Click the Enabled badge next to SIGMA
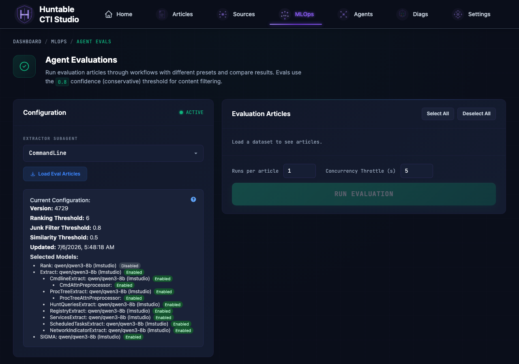Image resolution: width=519 pixels, height=364 pixels. [133, 337]
